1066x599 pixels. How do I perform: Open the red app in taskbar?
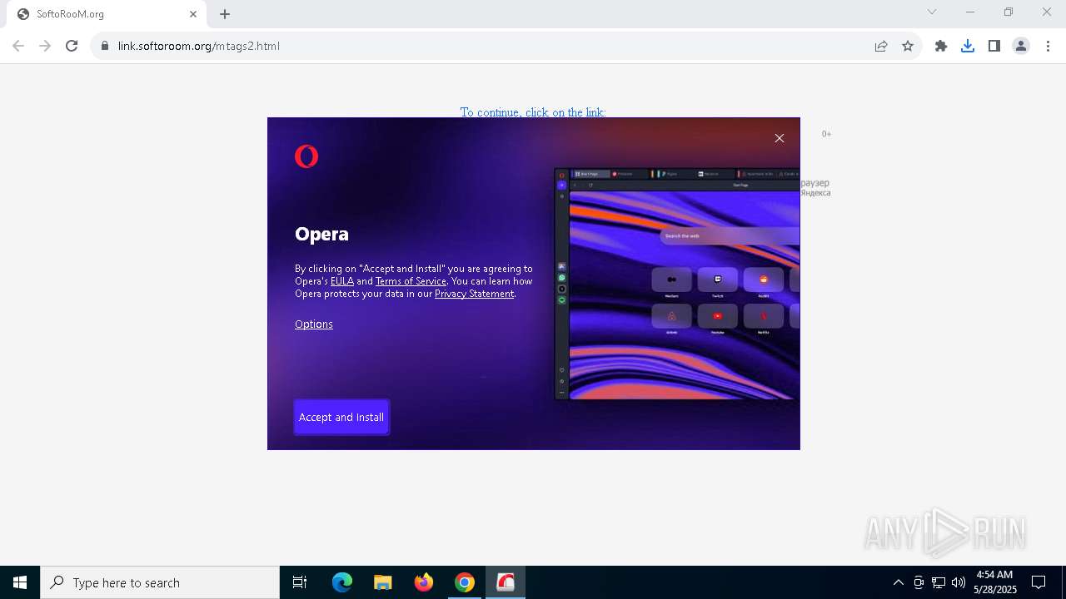tap(506, 582)
